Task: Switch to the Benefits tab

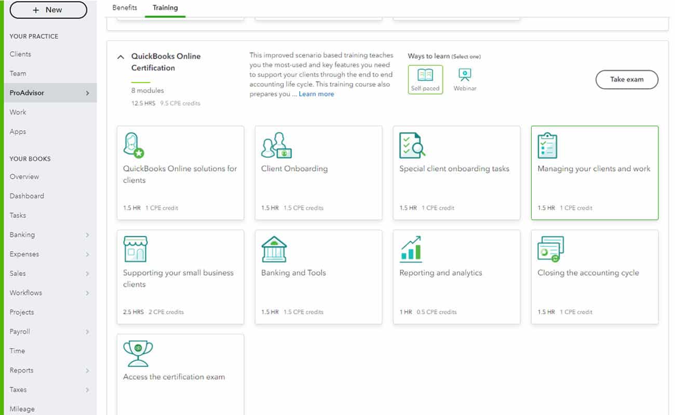Action: [125, 7]
